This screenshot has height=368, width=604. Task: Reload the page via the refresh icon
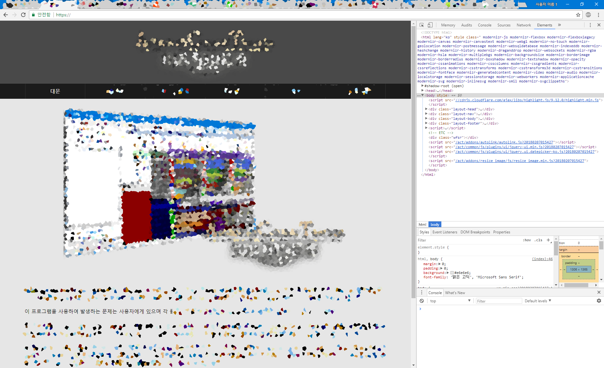point(23,15)
